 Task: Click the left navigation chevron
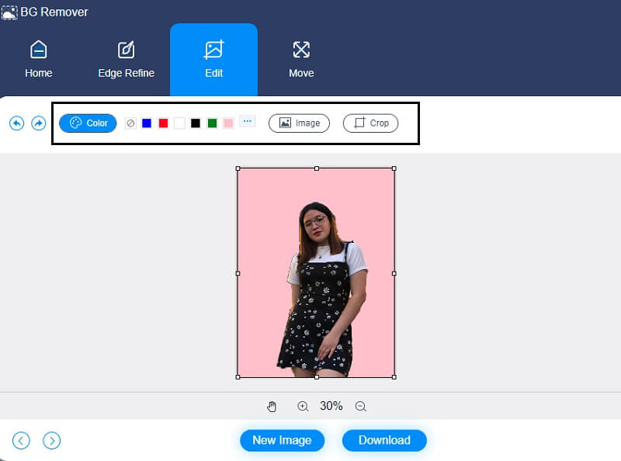tap(21, 440)
